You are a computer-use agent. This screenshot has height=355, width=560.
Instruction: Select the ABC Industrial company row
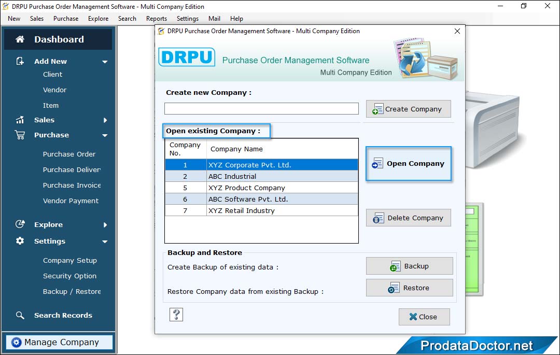[261, 176]
